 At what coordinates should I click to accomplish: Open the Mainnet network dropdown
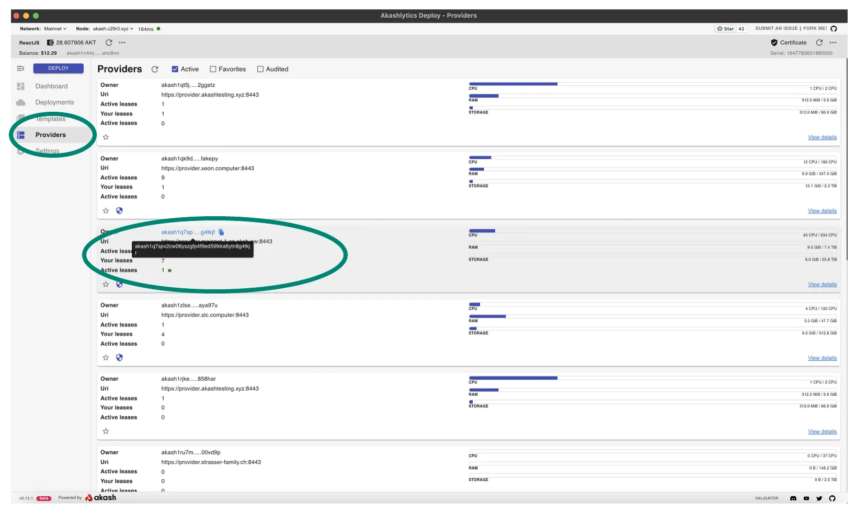tap(55, 29)
